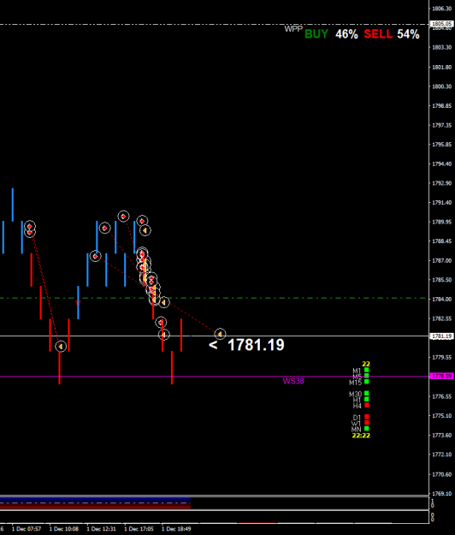Screen dimensions: 455x535
Task: Click the green M1 trend indicator square
Action: [367, 370]
